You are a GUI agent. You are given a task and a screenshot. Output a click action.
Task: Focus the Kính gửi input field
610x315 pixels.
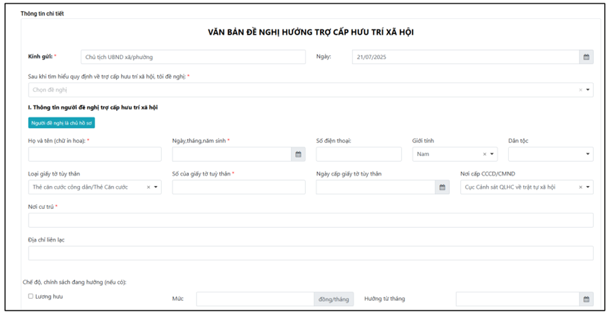click(x=193, y=57)
